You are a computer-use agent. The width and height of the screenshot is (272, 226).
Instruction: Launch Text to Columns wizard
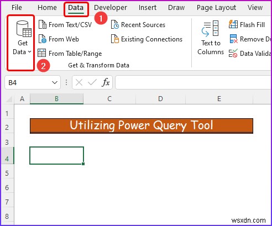tap(211, 38)
